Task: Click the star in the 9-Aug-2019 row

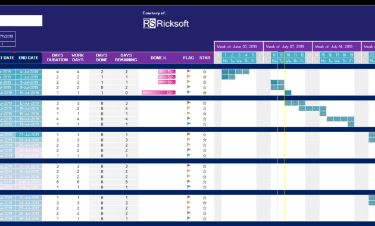Action: pos(205,187)
